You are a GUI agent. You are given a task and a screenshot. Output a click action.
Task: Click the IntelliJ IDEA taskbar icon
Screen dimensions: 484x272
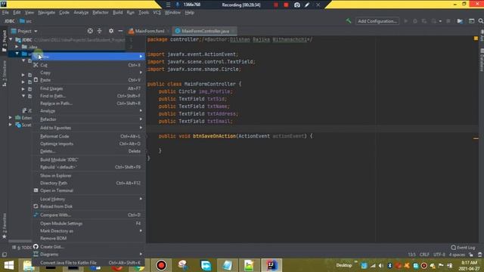(x=271, y=265)
